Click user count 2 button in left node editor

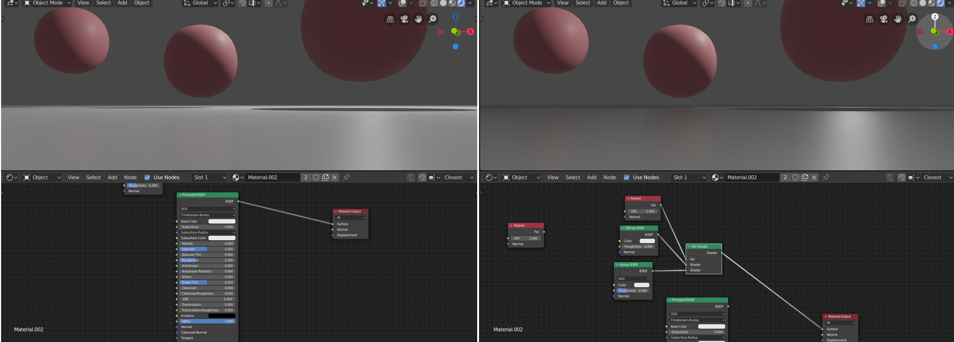305,177
